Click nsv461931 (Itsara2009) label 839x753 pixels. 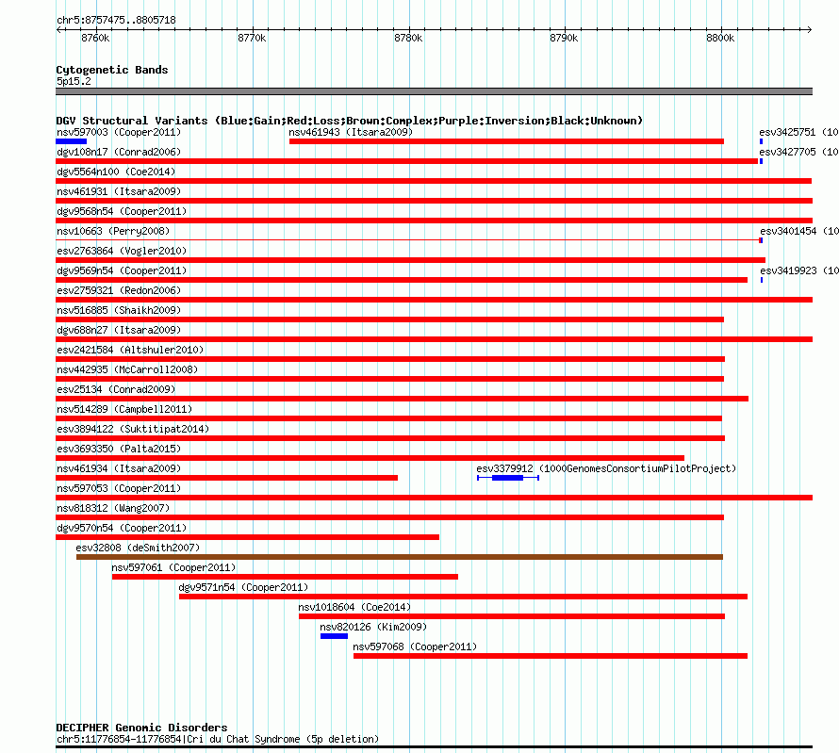click(x=119, y=191)
